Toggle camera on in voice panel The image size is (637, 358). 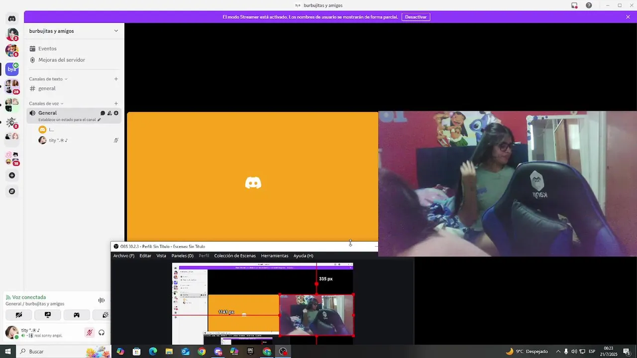(19, 315)
